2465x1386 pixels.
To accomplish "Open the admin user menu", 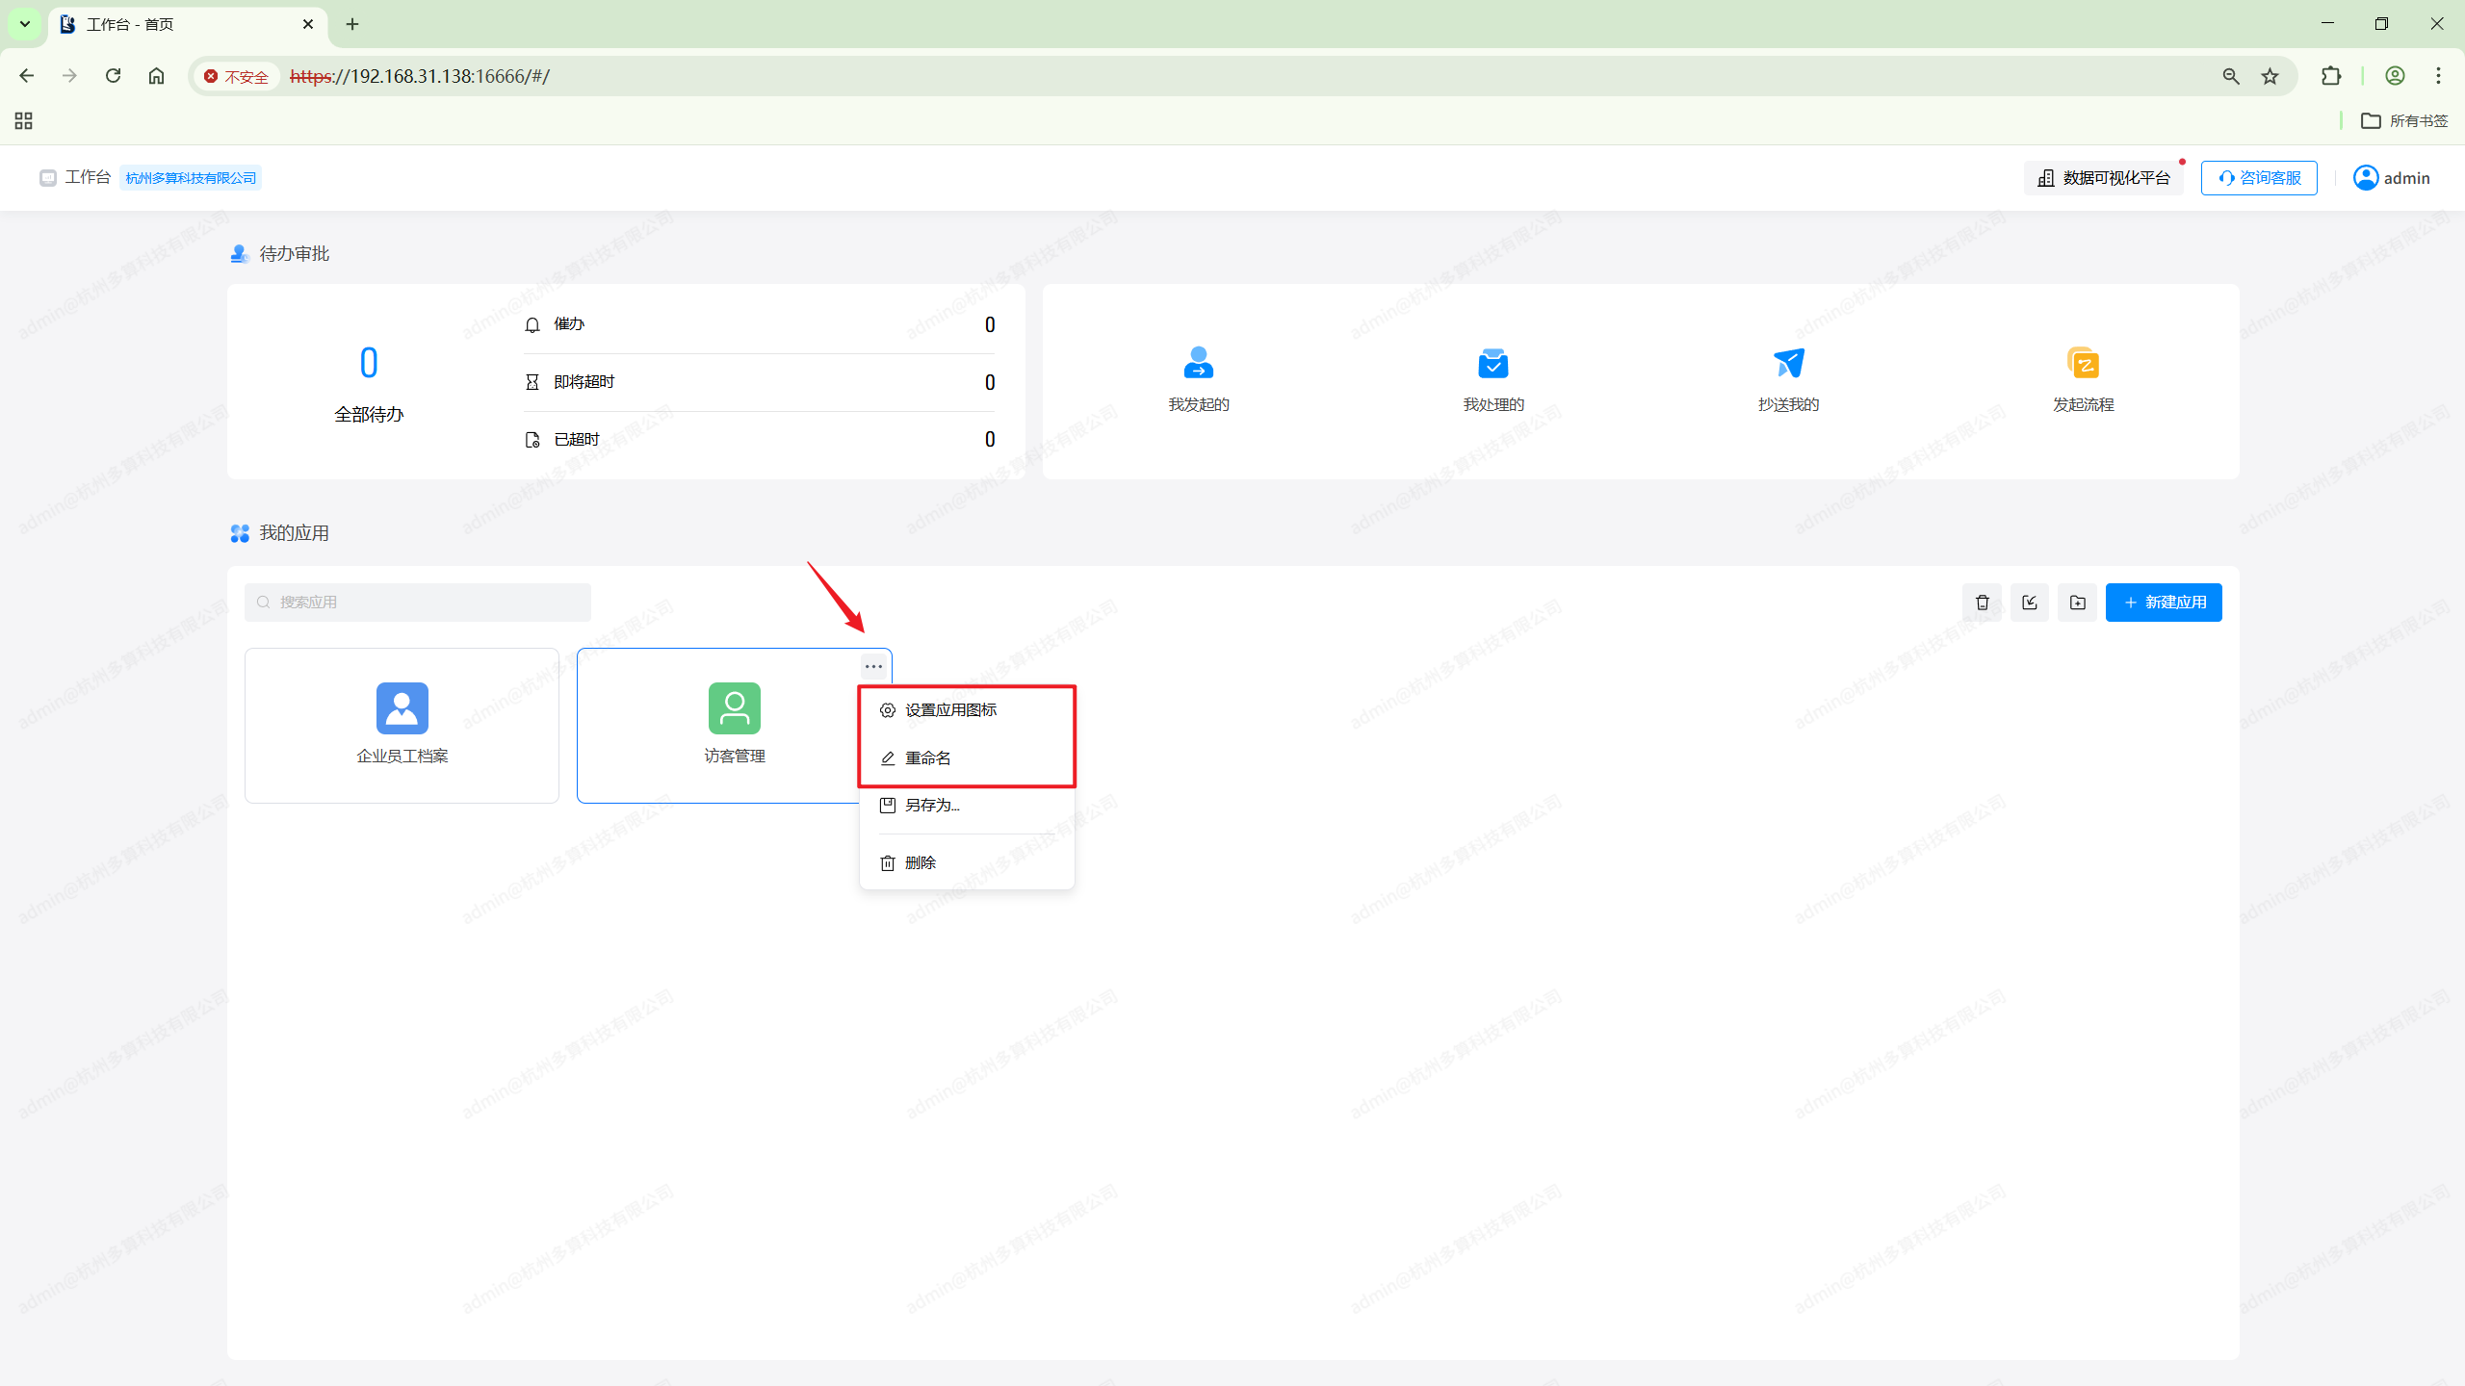I will pyautogui.click(x=2392, y=178).
